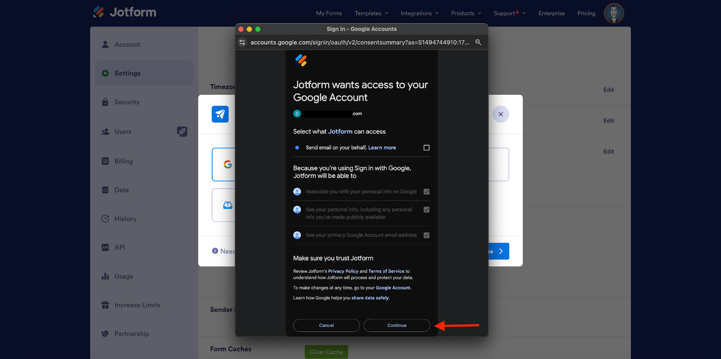
Task: Open the user avatar menu
Action: [x=614, y=13]
